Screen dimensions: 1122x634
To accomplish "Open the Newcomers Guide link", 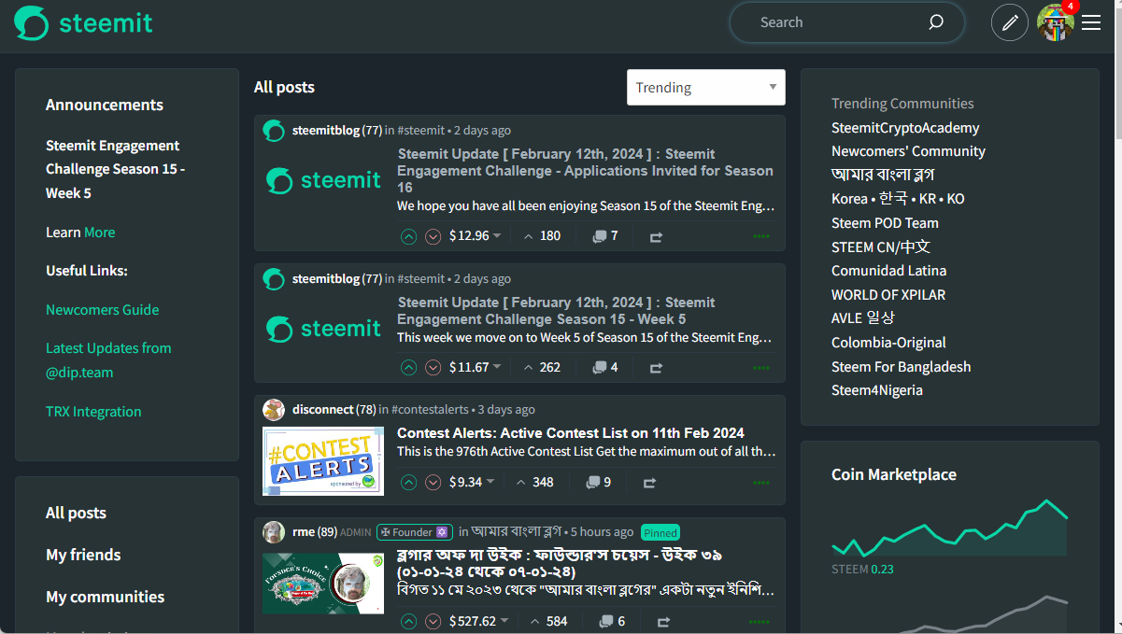I will click(x=103, y=310).
